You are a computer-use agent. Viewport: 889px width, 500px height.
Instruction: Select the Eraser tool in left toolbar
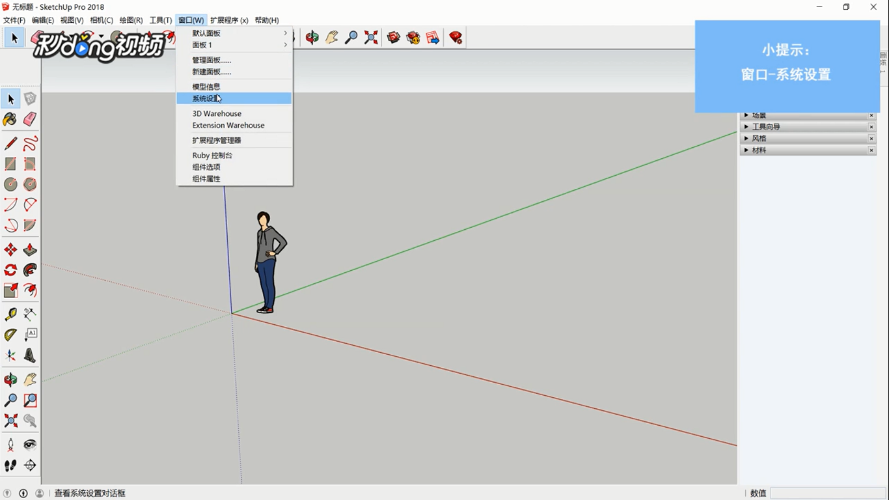click(x=30, y=119)
